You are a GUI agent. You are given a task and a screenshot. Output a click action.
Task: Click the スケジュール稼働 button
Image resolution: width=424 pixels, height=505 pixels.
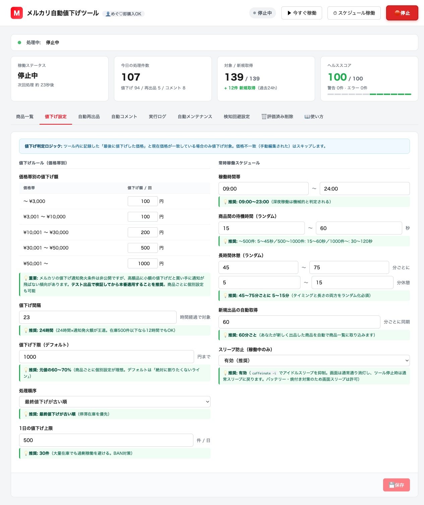354,13
